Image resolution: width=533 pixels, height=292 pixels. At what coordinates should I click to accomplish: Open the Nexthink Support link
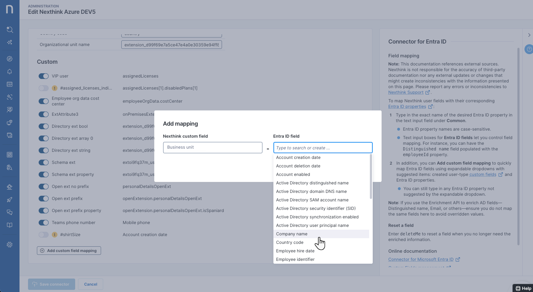(x=406, y=92)
